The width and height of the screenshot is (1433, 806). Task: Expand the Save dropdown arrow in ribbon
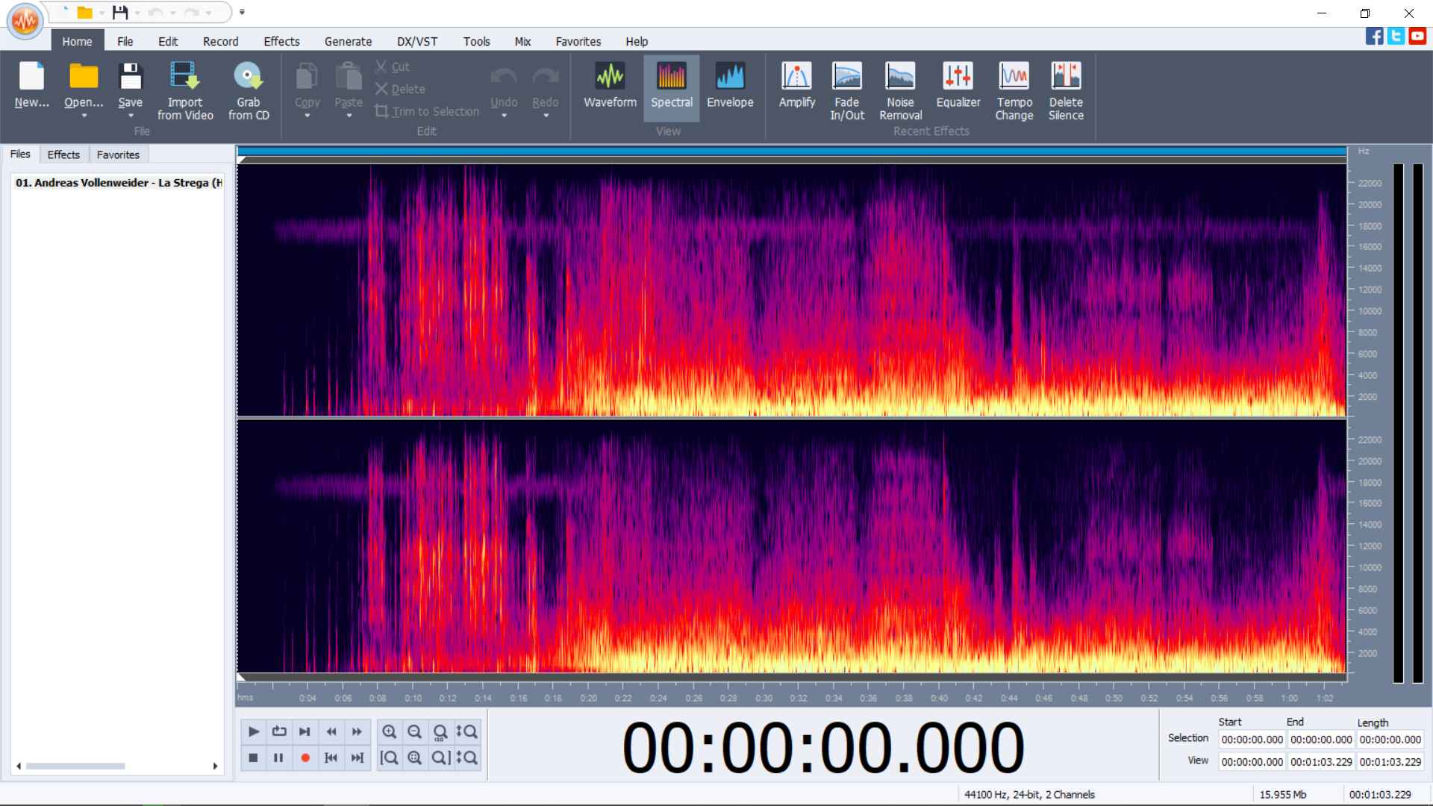[x=131, y=116]
